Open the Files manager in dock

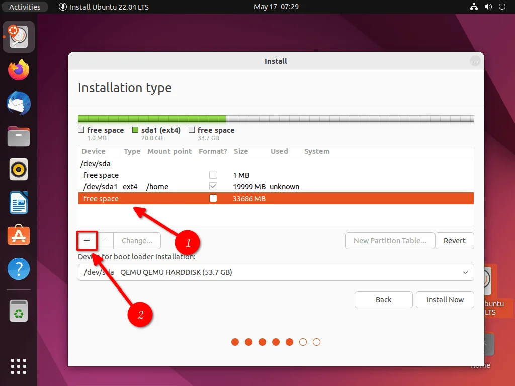tap(19, 137)
